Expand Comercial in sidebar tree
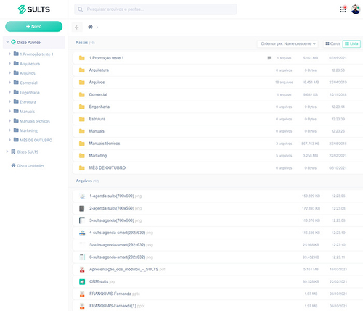Viewport: 363px width, 311px height. coord(9,83)
